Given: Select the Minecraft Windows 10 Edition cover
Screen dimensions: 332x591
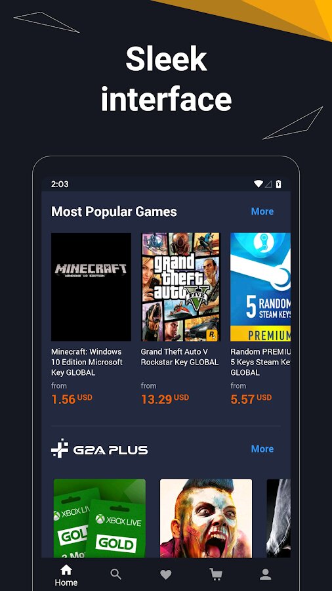Looking at the screenshot, I should 91,287.
